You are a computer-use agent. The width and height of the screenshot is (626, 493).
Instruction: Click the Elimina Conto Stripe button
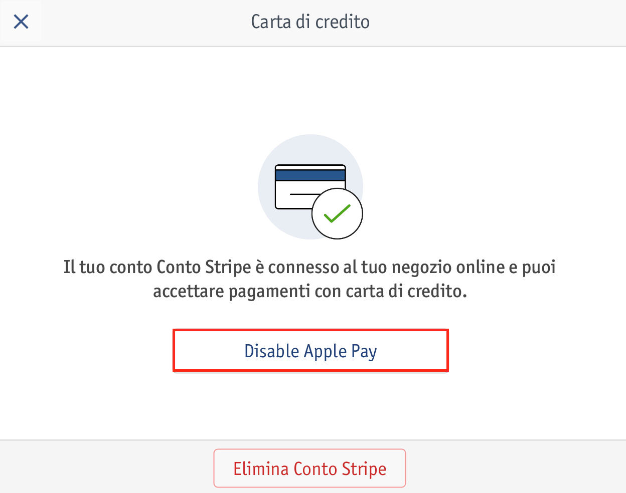(309, 468)
